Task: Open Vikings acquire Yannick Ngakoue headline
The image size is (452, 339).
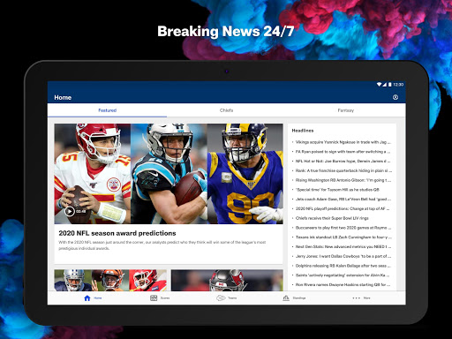Action: (343, 142)
